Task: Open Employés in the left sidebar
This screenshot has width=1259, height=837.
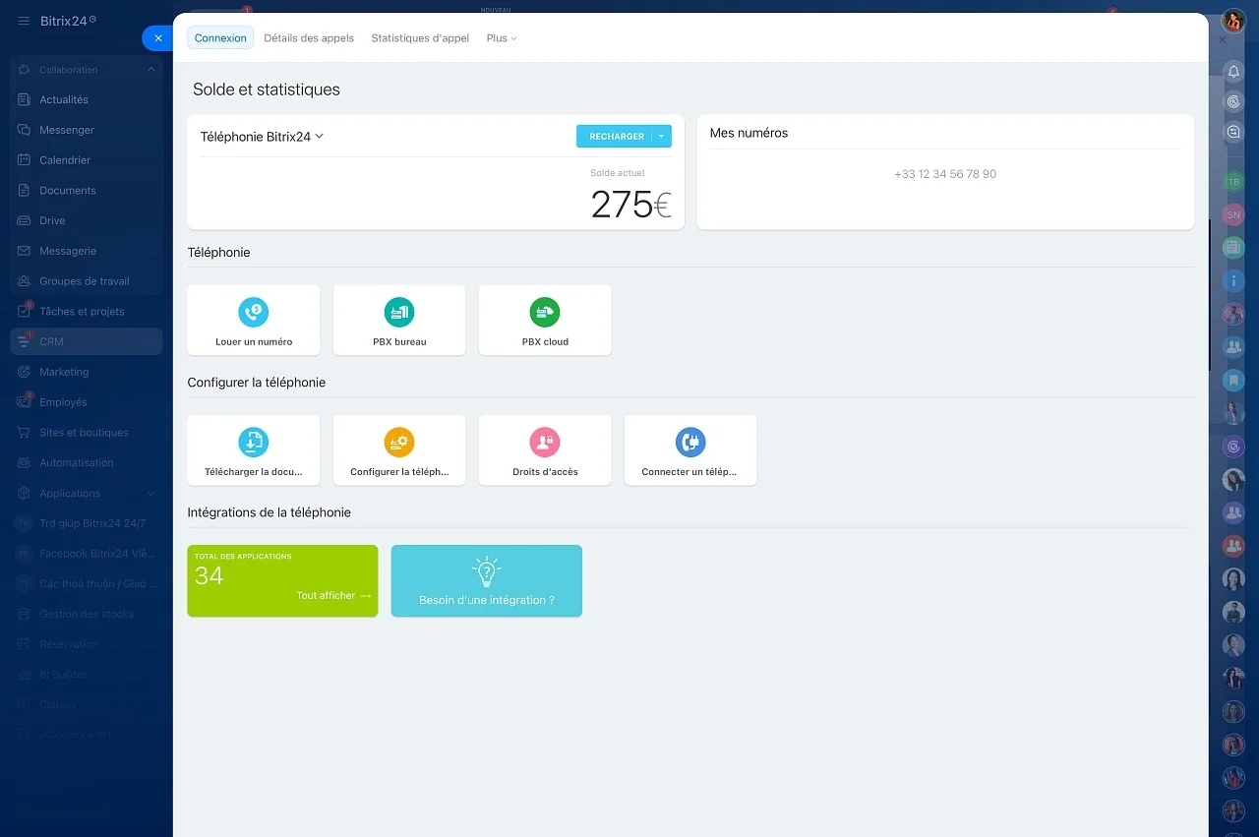Action: coord(87,402)
